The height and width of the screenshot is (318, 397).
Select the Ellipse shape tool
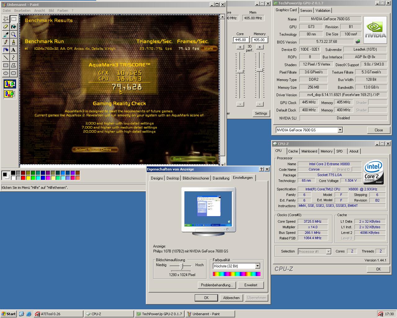point(6,73)
